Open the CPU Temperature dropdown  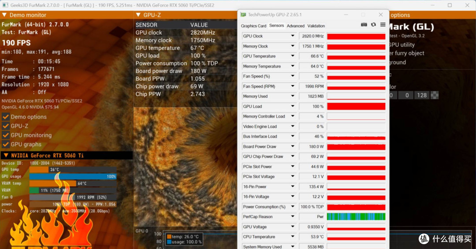coord(293,237)
